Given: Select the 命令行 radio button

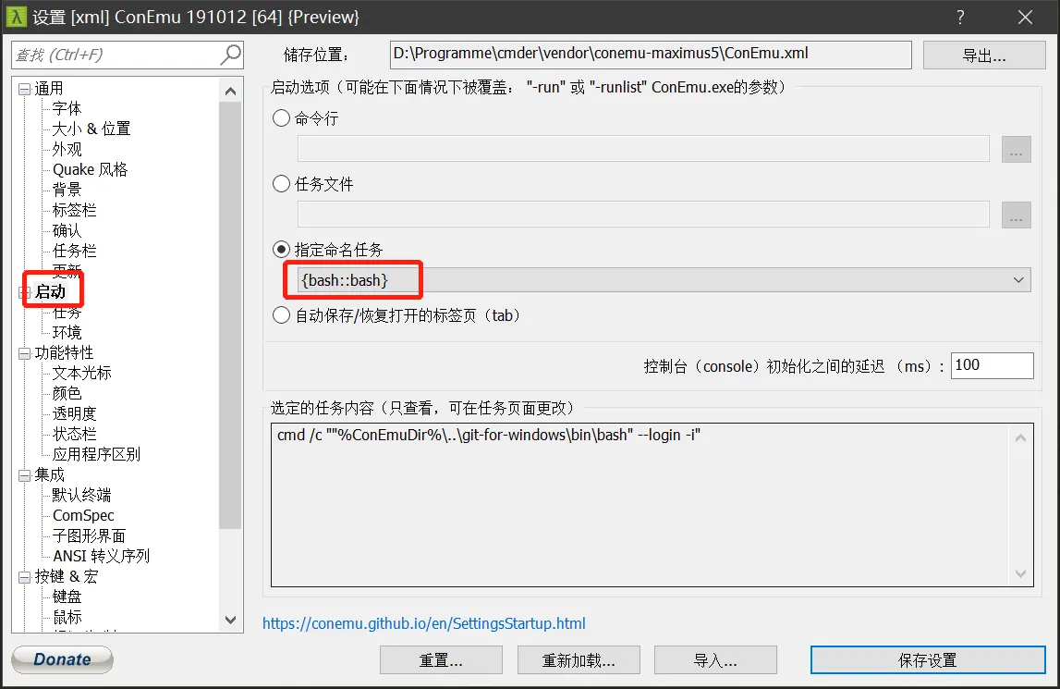Looking at the screenshot, I should (281, 118).
